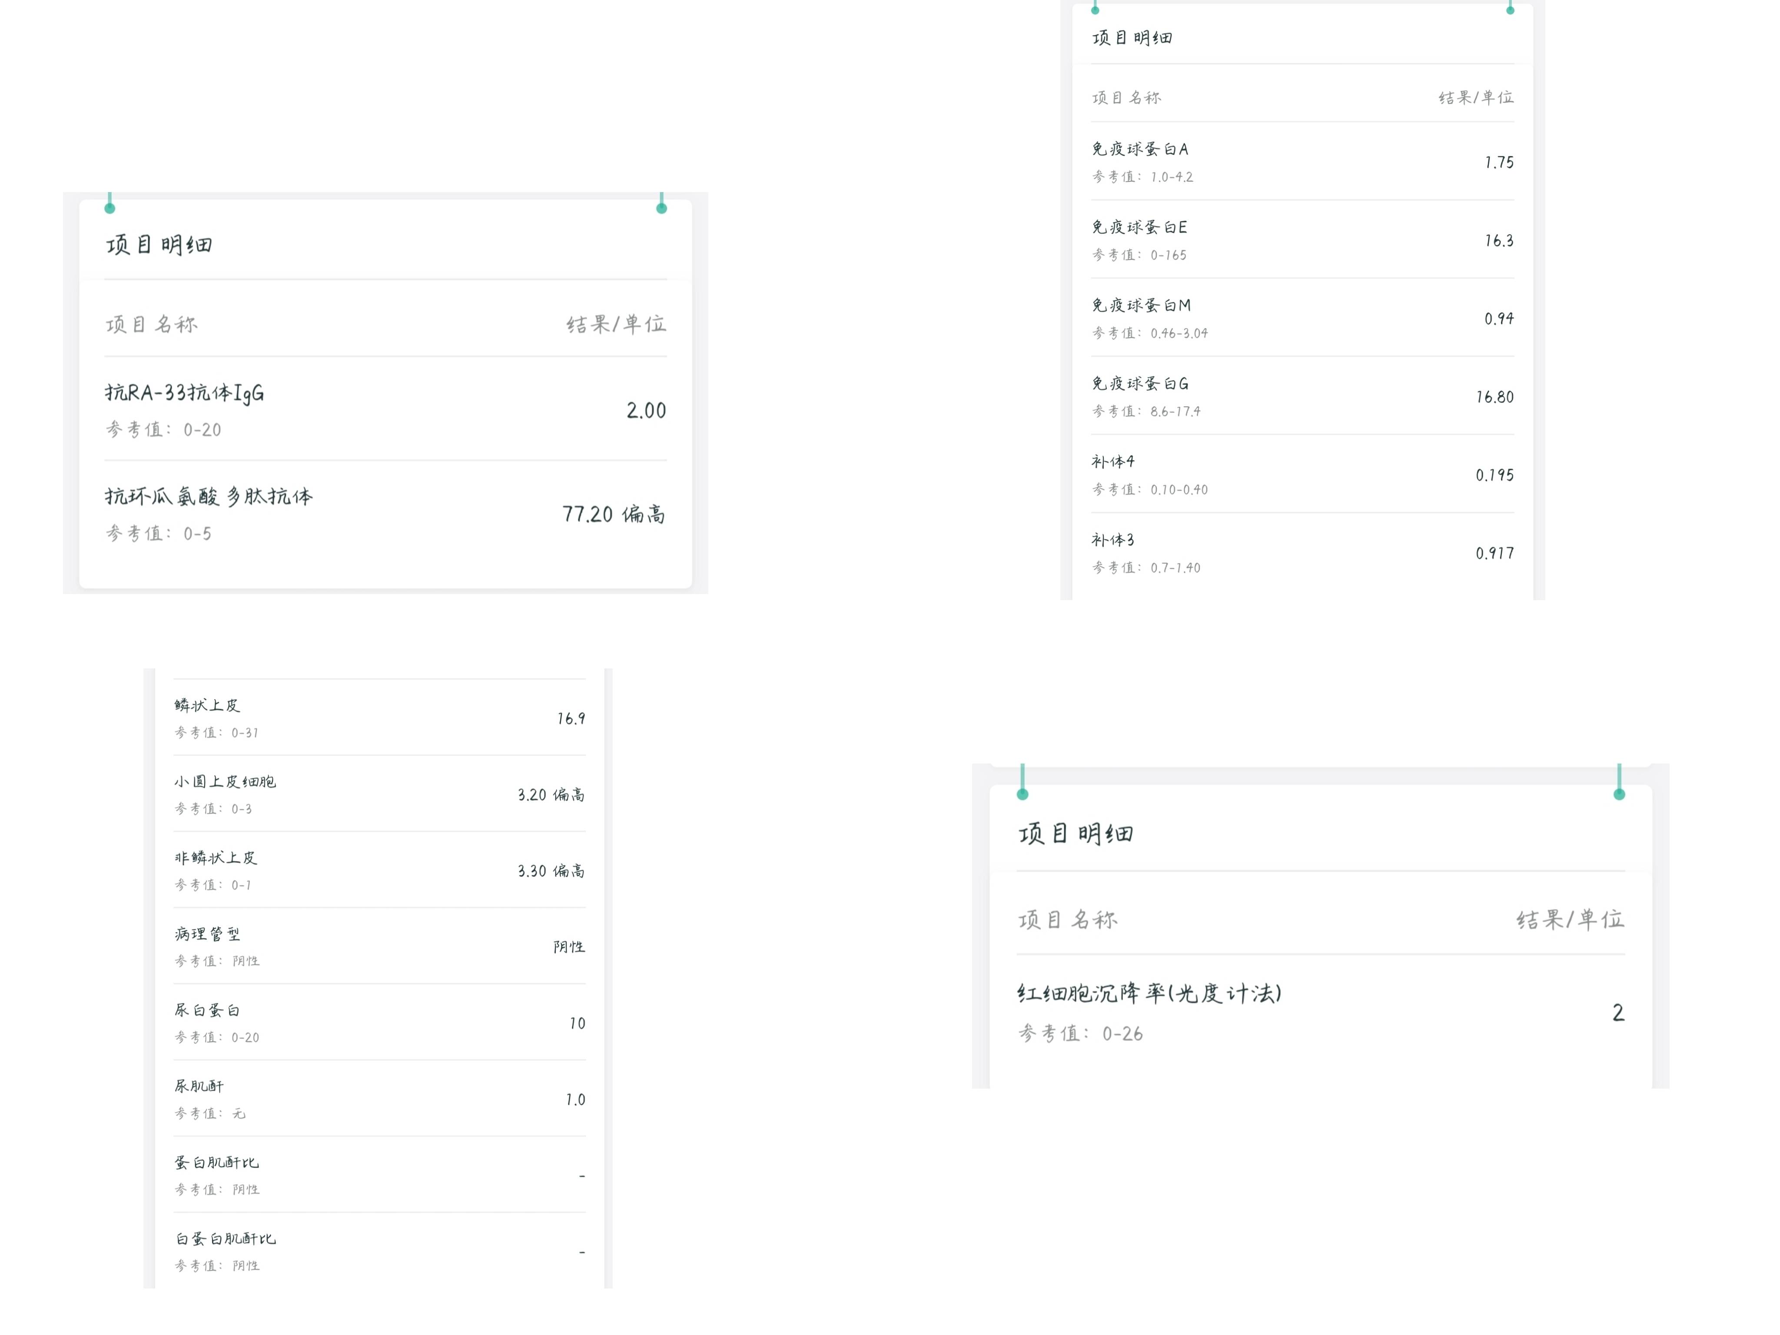Image resolution: width=1780 pixels, height=1335 pixels.
Task: Click the 项目明细 header in the bottom-right card
Action: 1076,834
